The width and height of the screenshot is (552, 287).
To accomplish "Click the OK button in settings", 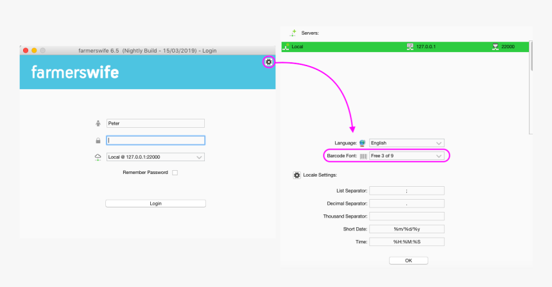I will tap(408, 261).
